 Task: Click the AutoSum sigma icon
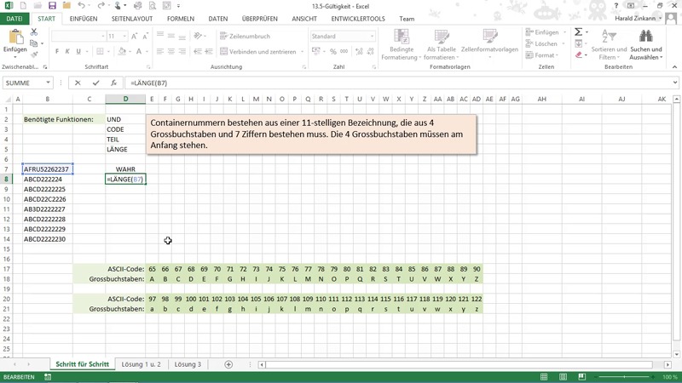(579, 32)
